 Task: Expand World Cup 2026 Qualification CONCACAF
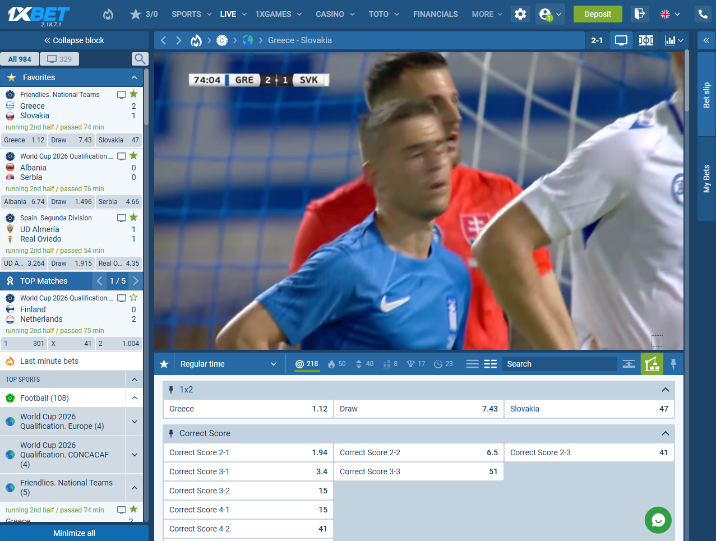point(135,455)
